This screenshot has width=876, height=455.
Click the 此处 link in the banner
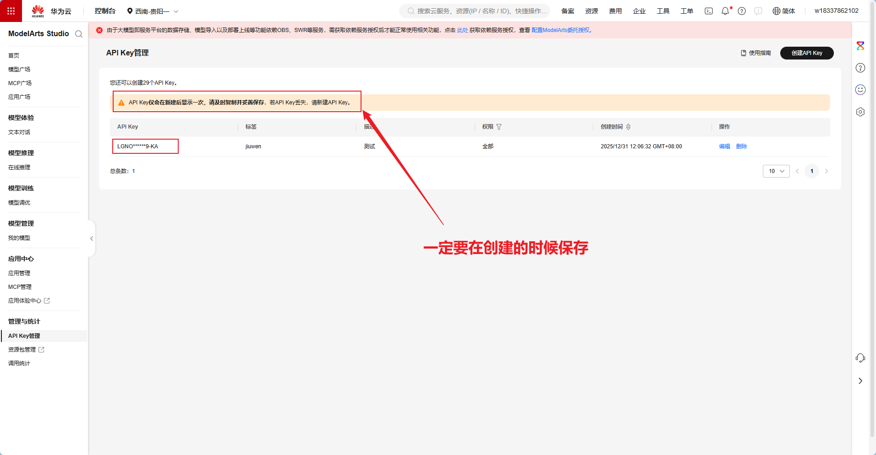click(463, 30)
